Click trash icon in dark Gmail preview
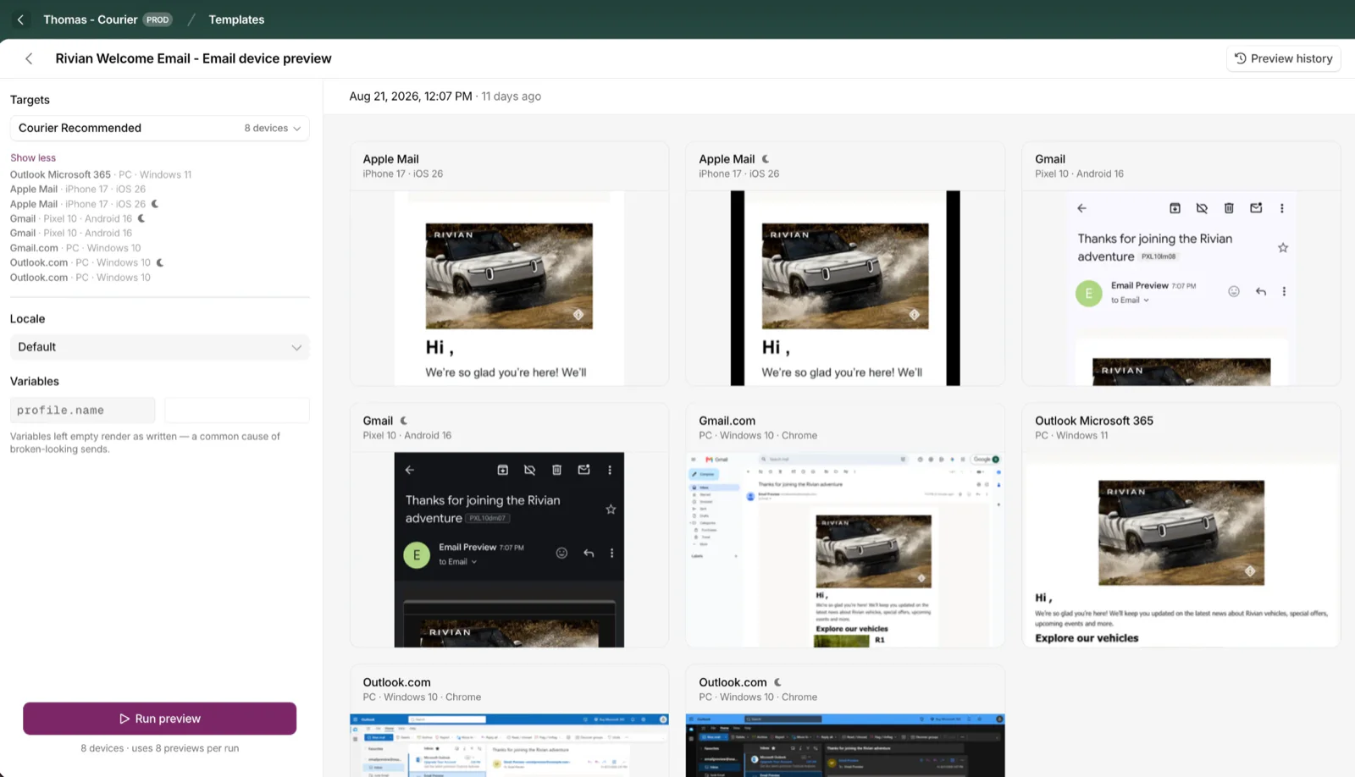 tap(556, 470)
